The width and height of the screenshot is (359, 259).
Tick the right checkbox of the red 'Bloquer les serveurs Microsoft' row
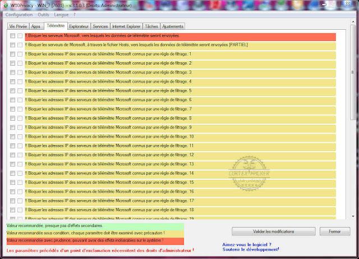(20, 36)
